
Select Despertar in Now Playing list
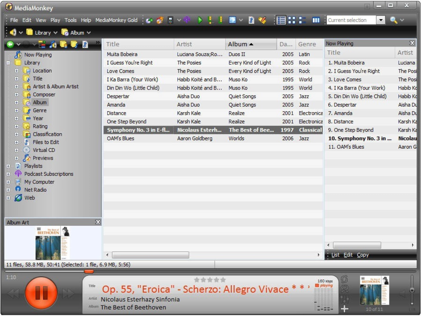tap(370, 105)
